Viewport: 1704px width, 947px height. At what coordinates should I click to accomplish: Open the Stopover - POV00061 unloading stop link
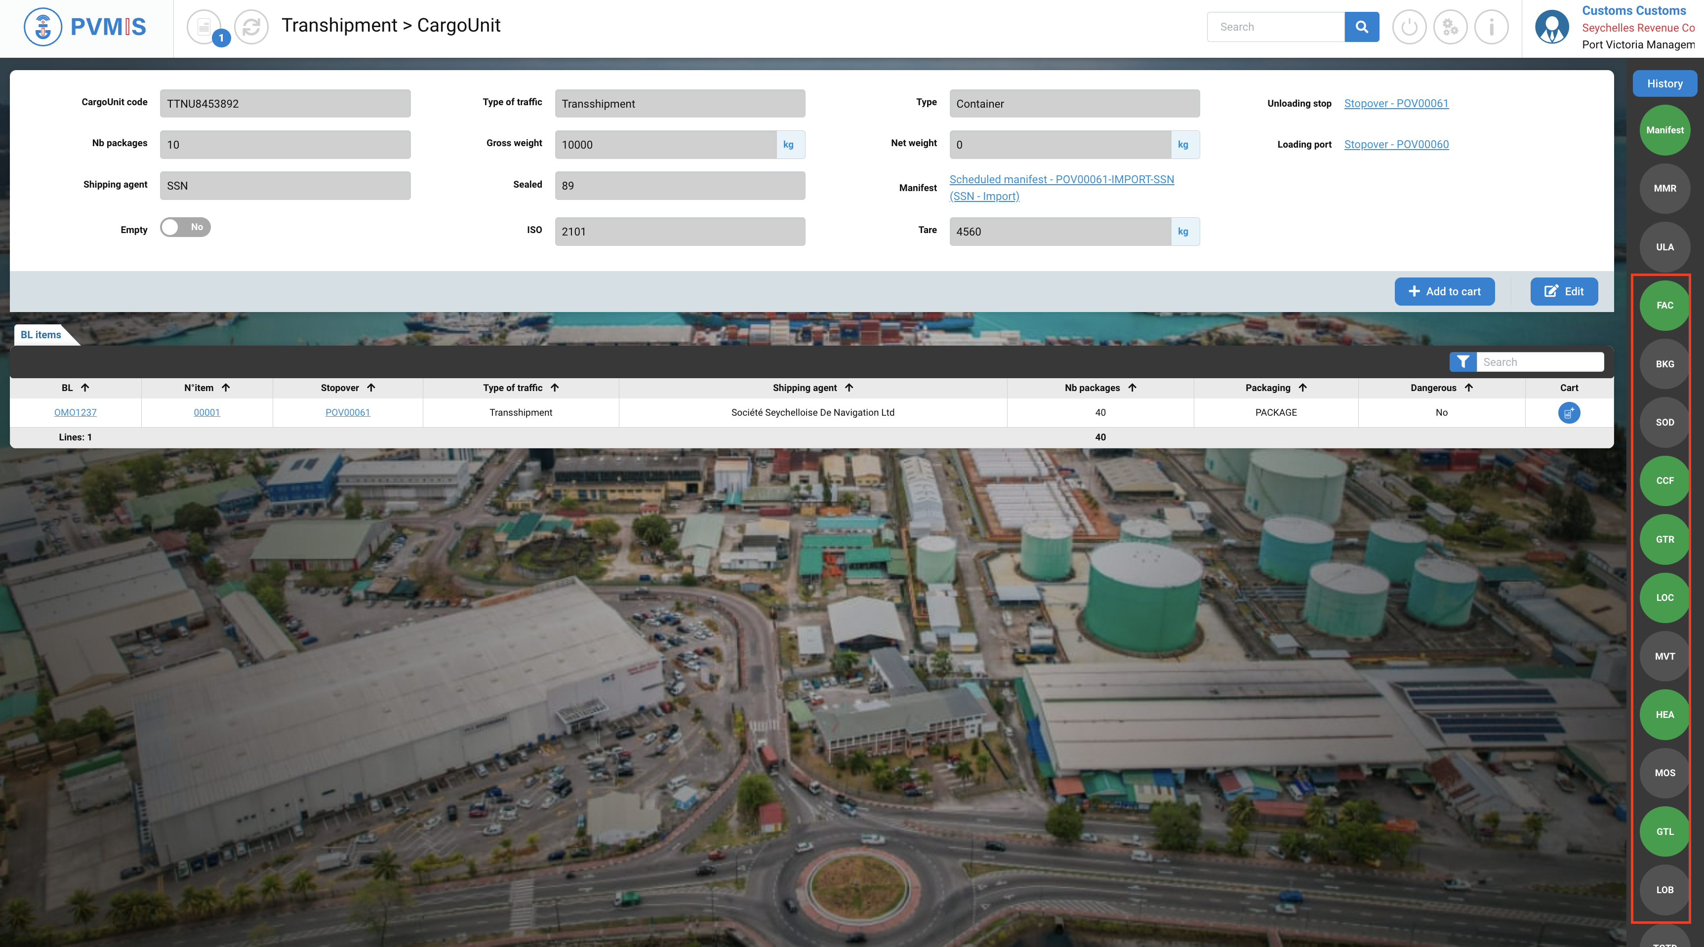1396,103
